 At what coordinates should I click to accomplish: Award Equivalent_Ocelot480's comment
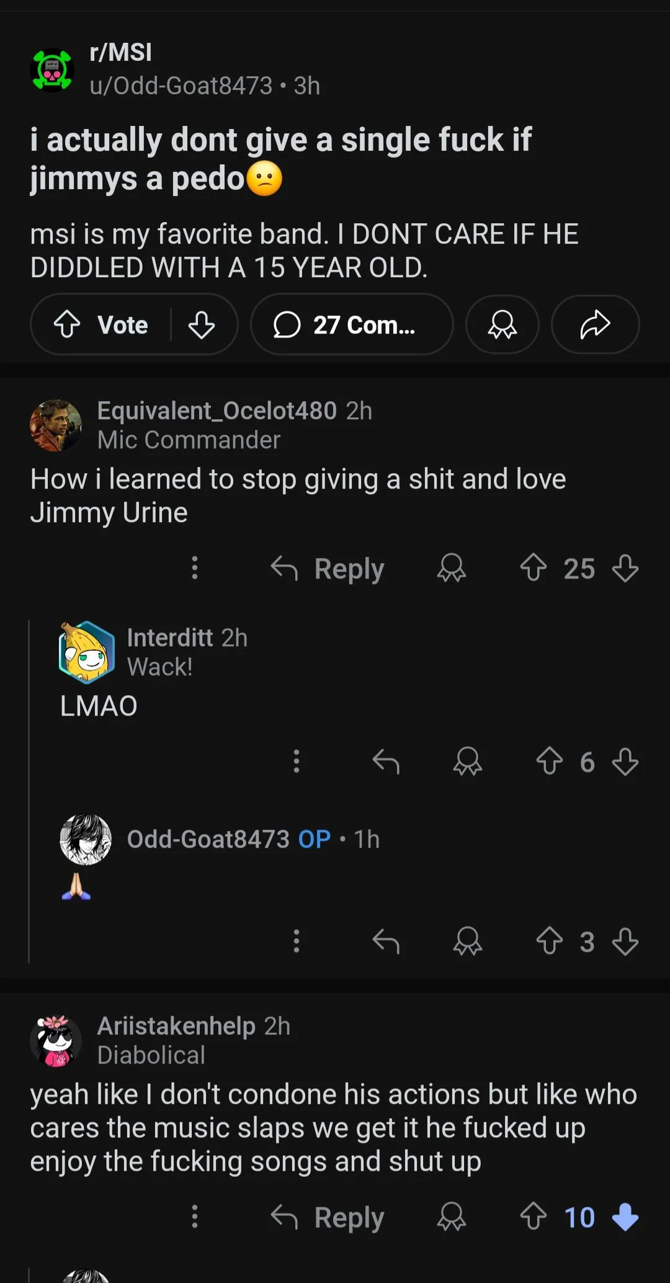click(451, 567)
